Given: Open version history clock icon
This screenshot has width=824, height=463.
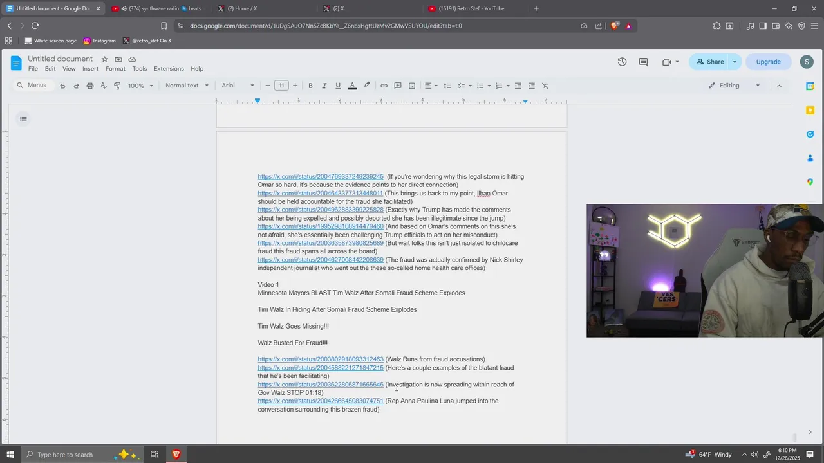Looking at the screenshot, I should [x=622, y=62].
